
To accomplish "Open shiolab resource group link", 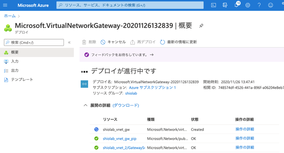I will pyautogui.click(x=131, y=93).
